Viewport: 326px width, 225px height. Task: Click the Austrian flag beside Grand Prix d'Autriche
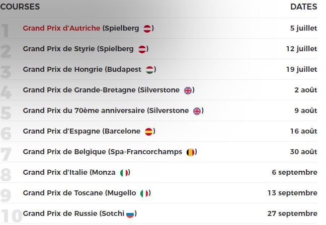(147, 29)
